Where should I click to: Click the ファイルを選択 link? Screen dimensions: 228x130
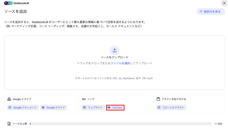pos(120,63)
